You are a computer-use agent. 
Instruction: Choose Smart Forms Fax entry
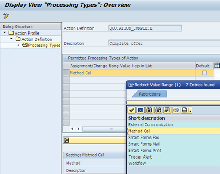click(x=144, y=138)
